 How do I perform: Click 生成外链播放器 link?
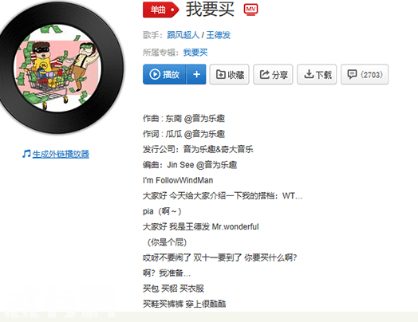(61, 154)
